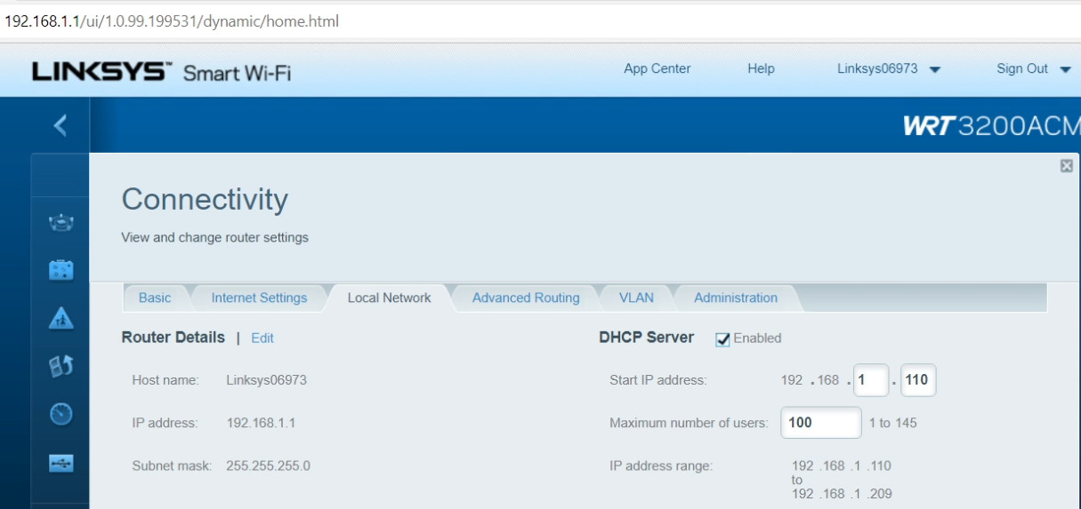This screenshot has height=509, width=1081.
Task: Click the Help link in header
Action: coord(761,69)
